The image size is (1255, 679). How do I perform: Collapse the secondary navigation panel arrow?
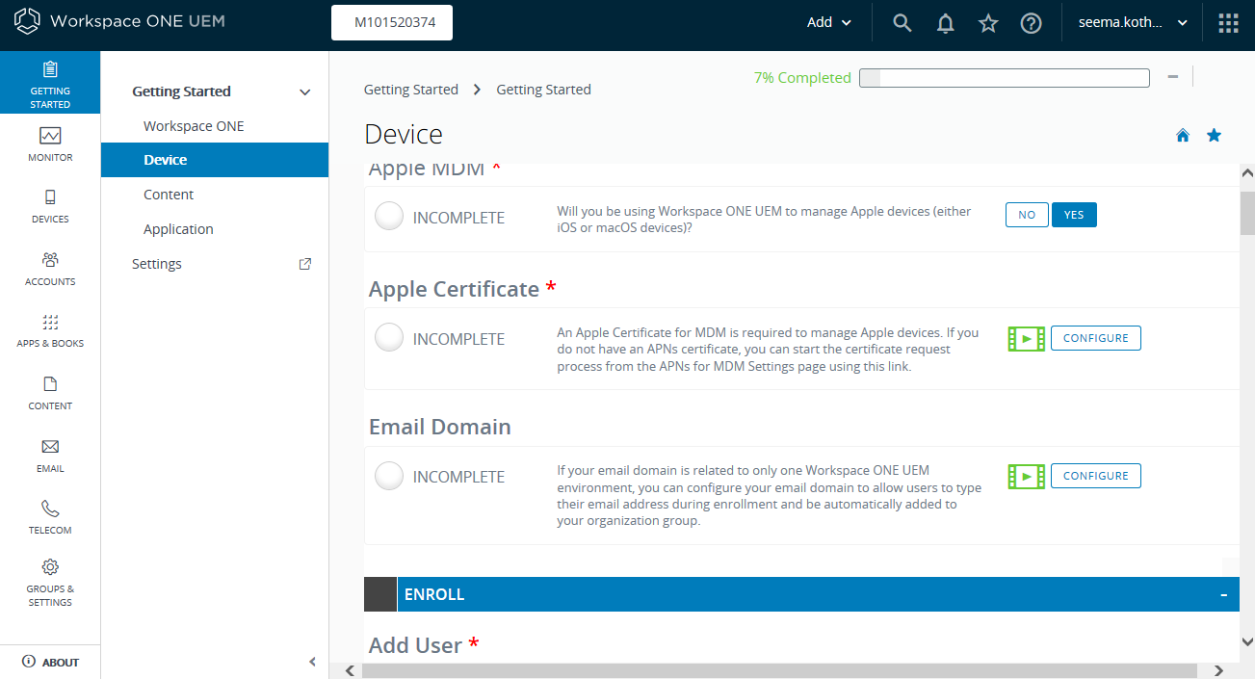click(312, 662)
